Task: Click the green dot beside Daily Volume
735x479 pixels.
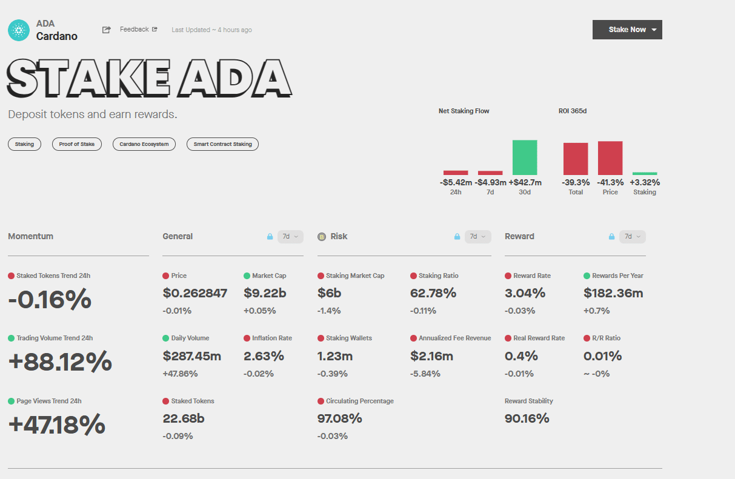Action: [x=166, y=339]
